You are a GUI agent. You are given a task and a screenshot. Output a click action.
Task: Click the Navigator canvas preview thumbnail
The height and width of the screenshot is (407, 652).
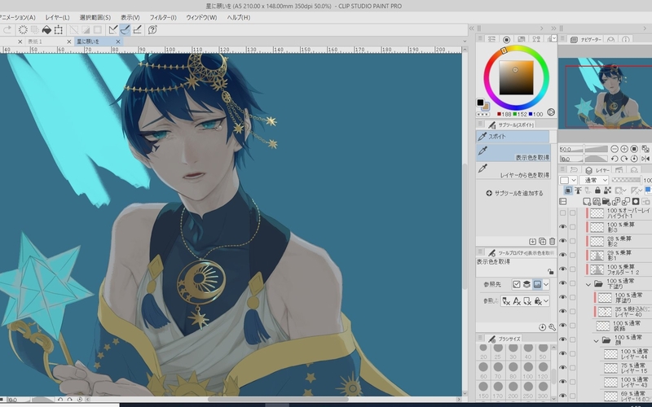tap(605, 93)
